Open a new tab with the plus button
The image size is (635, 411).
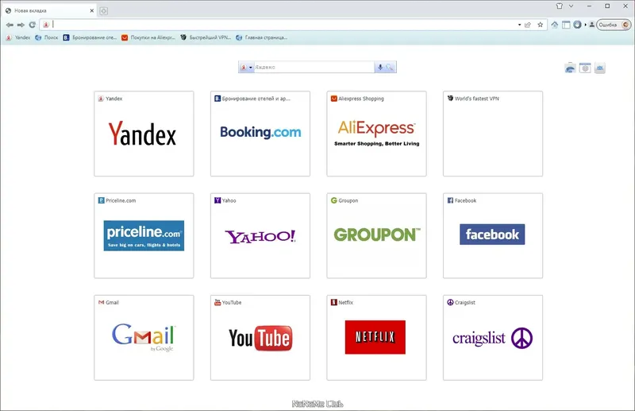click(104, 11)
